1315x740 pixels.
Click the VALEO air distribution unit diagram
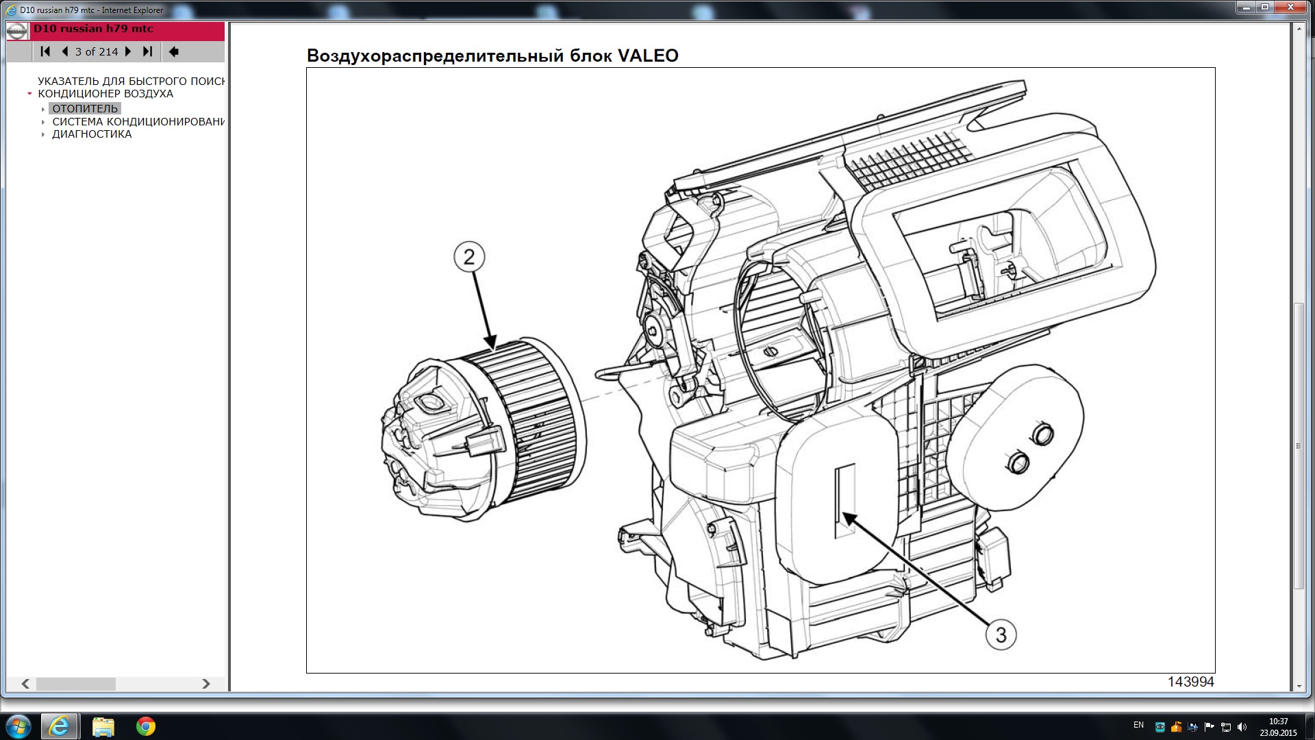pos(760,370)
